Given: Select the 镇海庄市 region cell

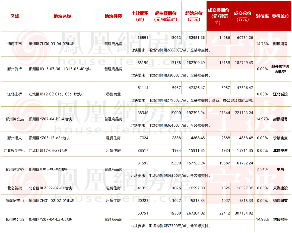Looking at the screenshot, I should (15, 44).
